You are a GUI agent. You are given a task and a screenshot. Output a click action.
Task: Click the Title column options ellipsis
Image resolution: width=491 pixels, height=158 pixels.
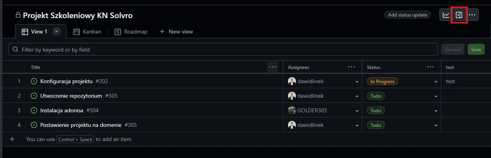click(x=273, y=67)
